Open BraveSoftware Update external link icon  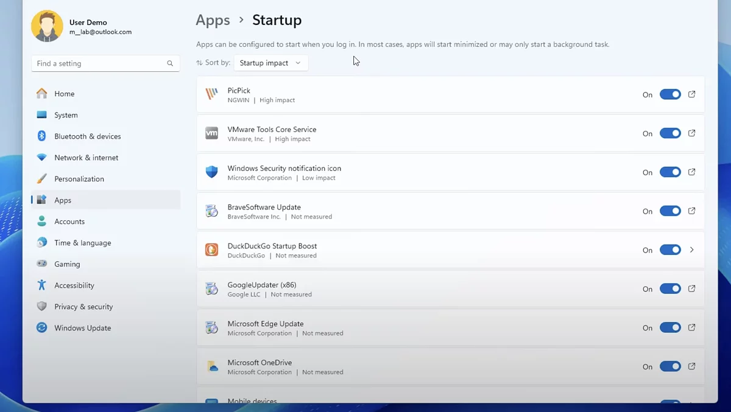[691, 211]
